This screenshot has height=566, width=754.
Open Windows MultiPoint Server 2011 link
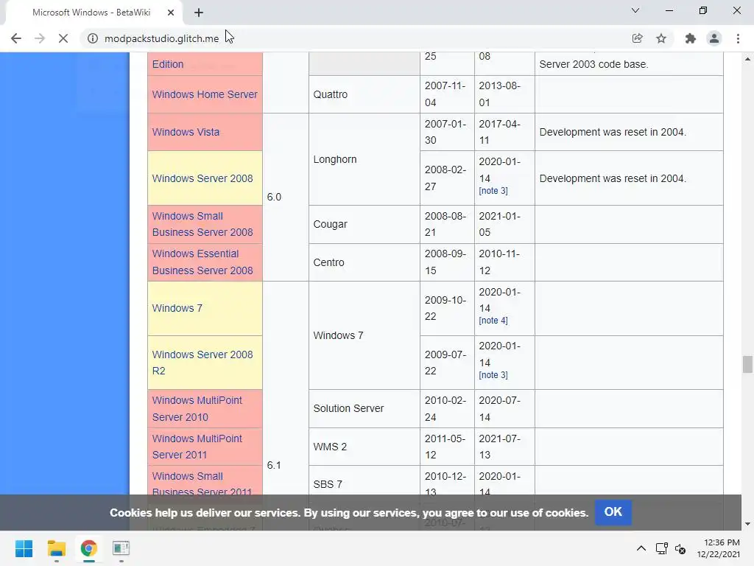point(197,447)
